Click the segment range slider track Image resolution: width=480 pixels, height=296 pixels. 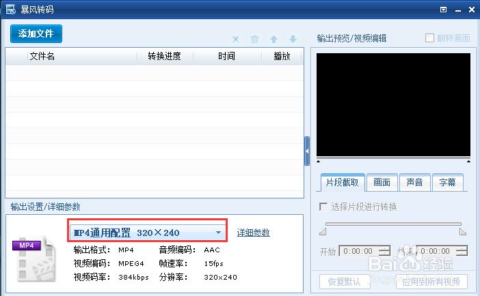[x=393, y=224]
